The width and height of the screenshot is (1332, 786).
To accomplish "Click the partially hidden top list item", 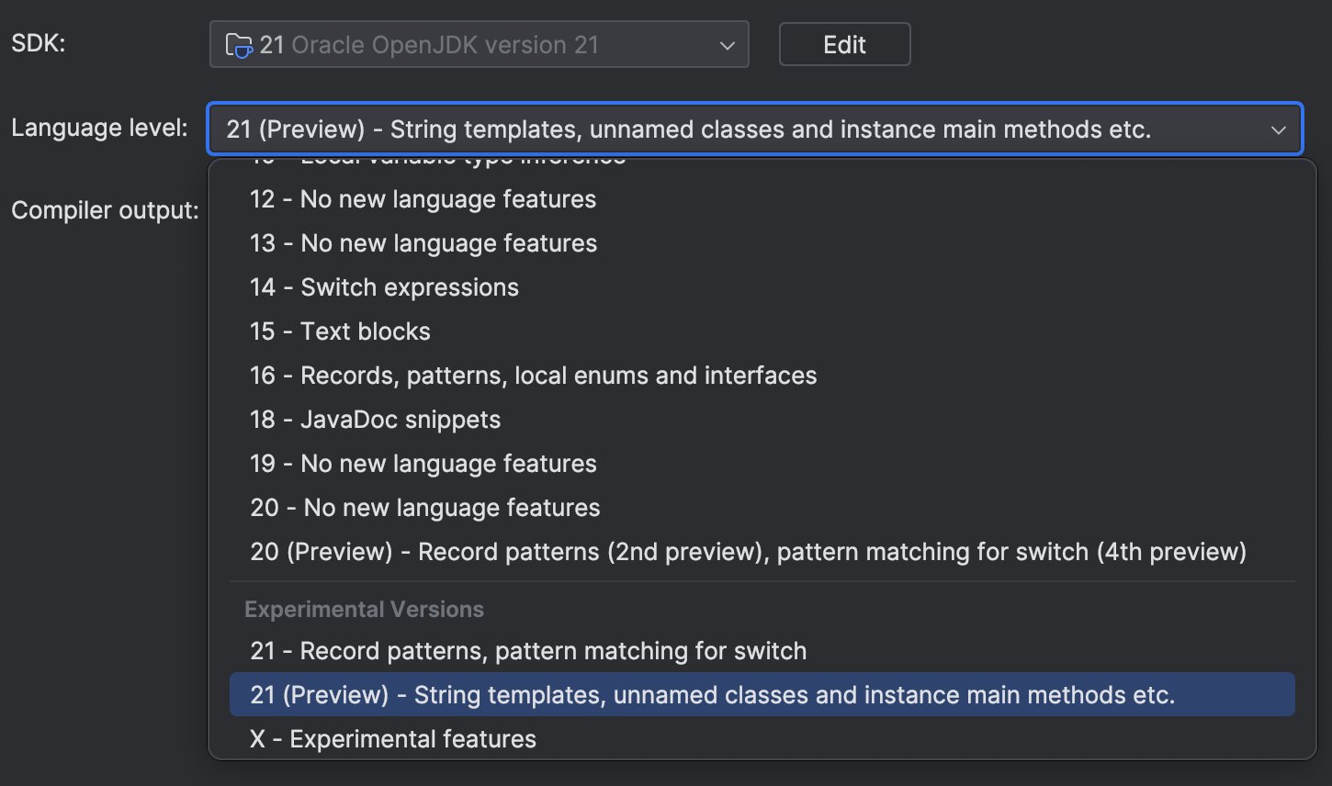I will click(x=438, y=163).
